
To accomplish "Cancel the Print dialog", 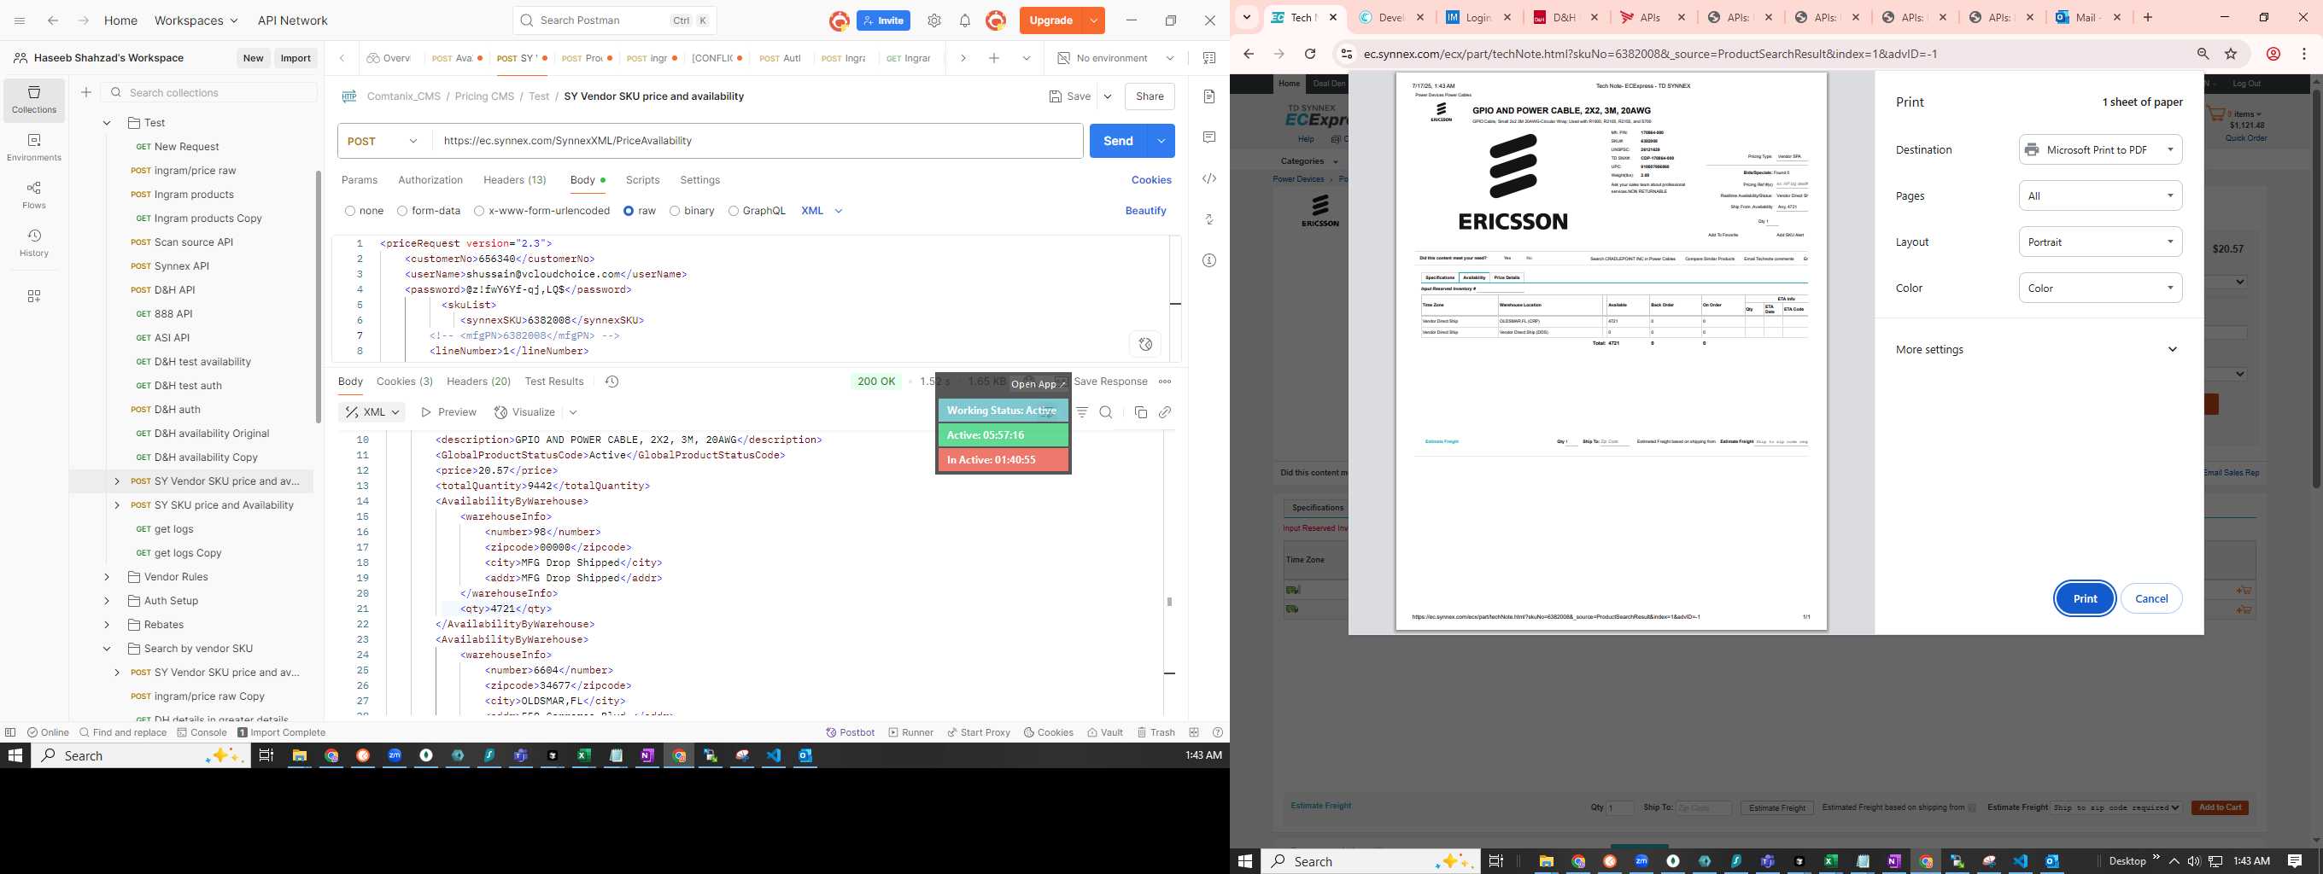I will [x=2151, y=598].
